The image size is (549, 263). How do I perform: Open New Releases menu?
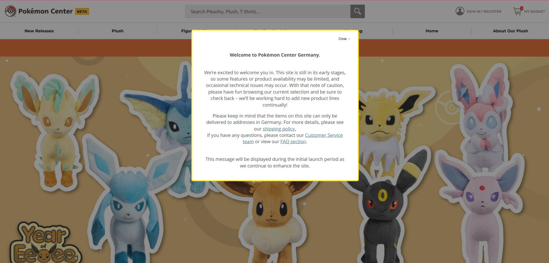pos(39,31)
